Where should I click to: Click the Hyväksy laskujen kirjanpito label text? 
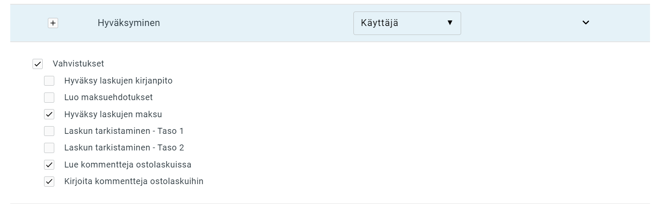point(118,81)
